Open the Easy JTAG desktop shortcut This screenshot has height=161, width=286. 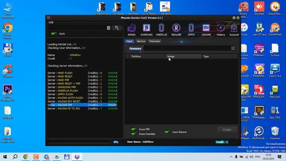point(275,112)
